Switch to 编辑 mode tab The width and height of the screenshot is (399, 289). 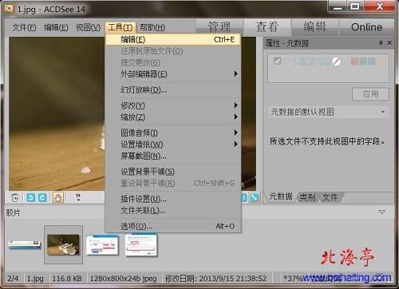coord(315,27)
